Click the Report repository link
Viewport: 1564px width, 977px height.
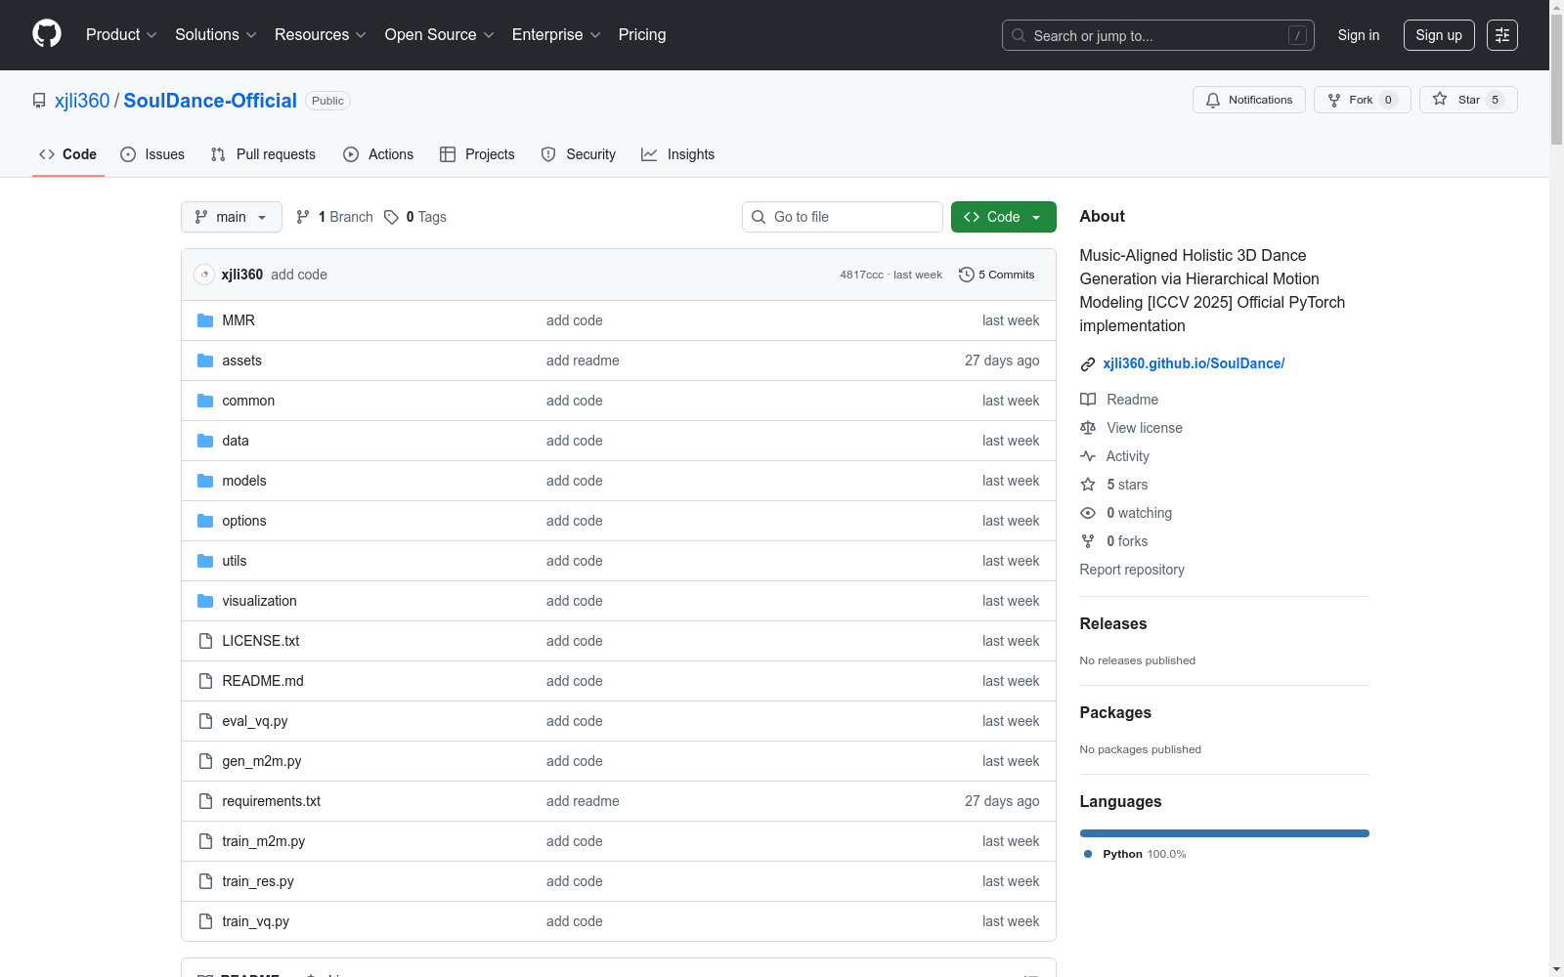click(1132, 570)
